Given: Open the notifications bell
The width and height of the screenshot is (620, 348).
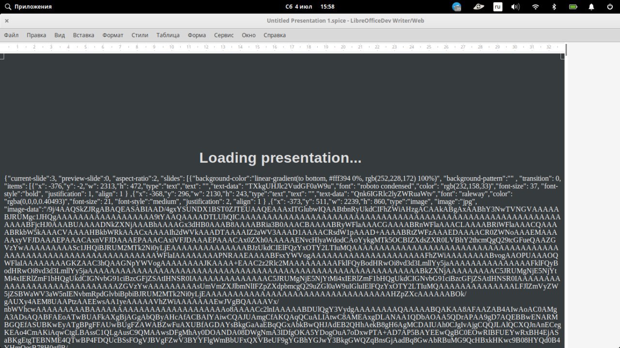Looking at the screenshot, I should click(x=591, y=7).
